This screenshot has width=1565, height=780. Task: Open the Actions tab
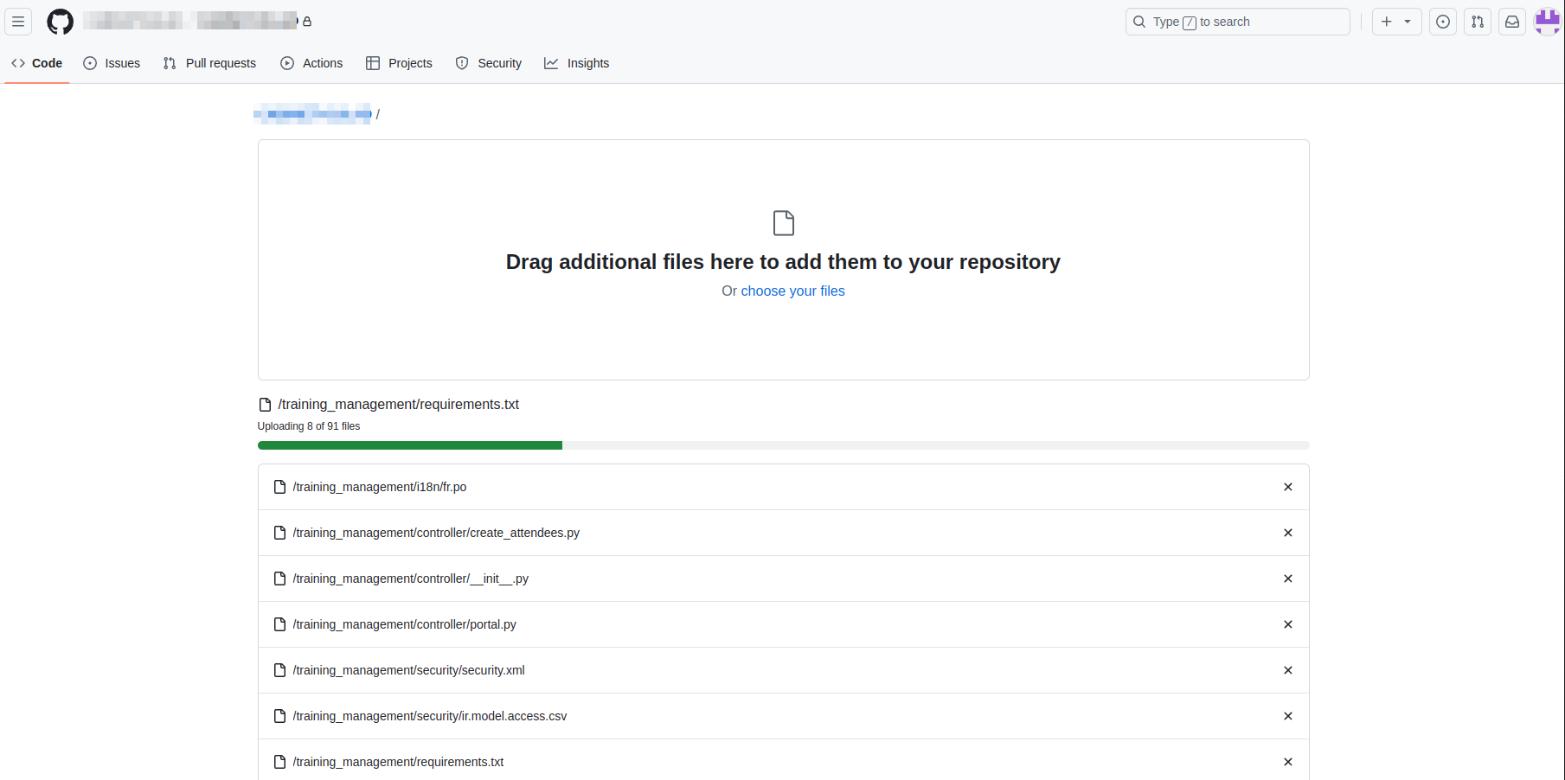coord(311,63)
